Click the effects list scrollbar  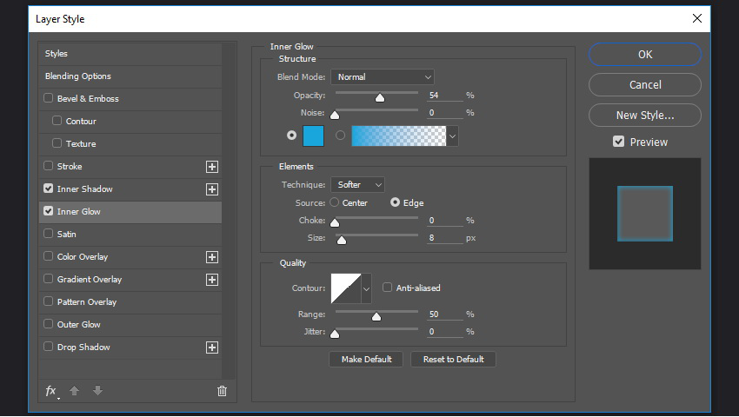click(x=229, y=210)
